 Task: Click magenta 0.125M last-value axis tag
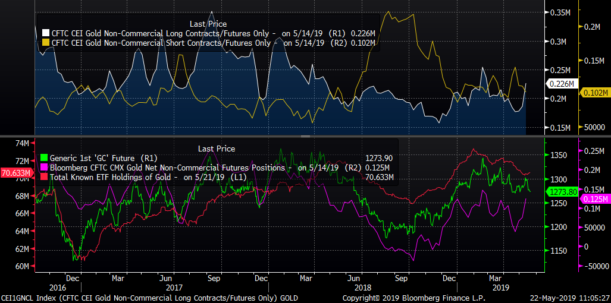595,200
